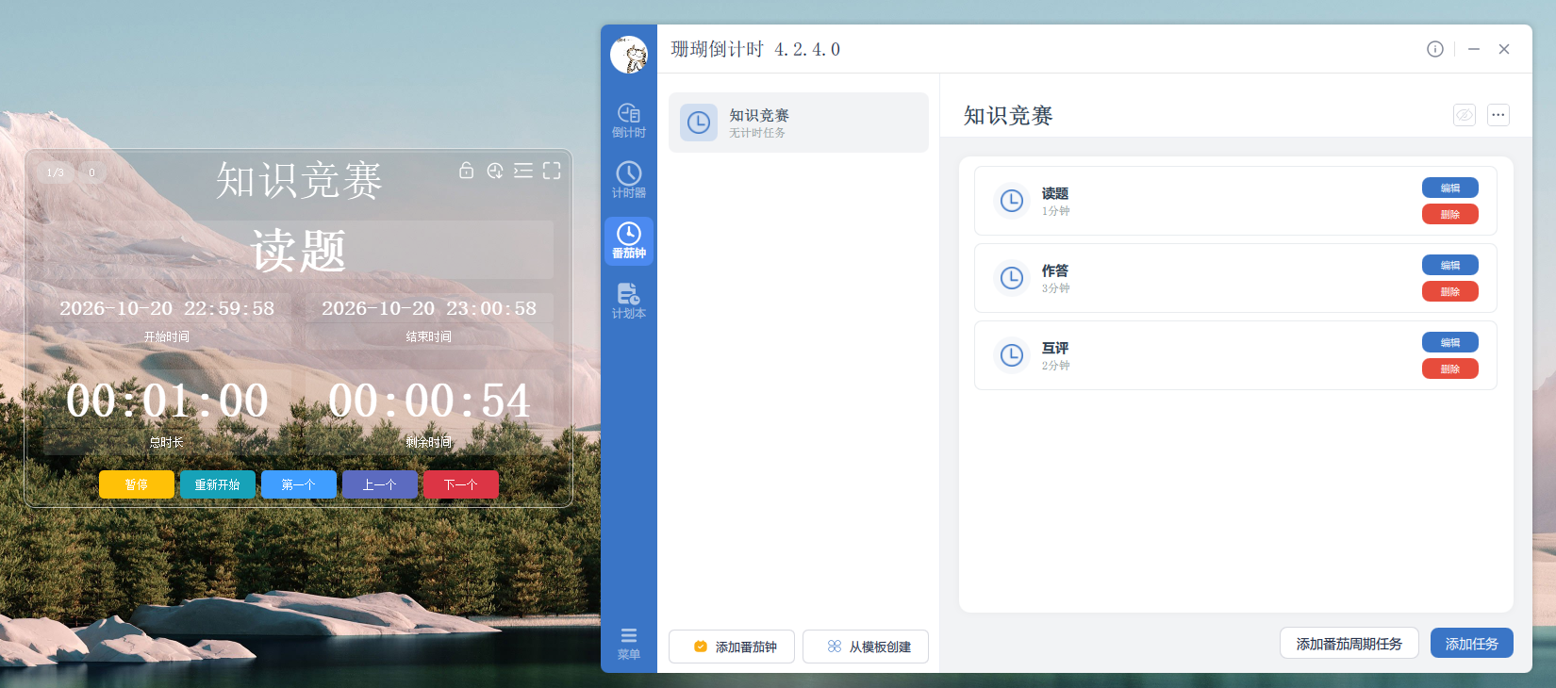Open the list icon on desktop widget
1556x688 pixels.
point(523,171)
